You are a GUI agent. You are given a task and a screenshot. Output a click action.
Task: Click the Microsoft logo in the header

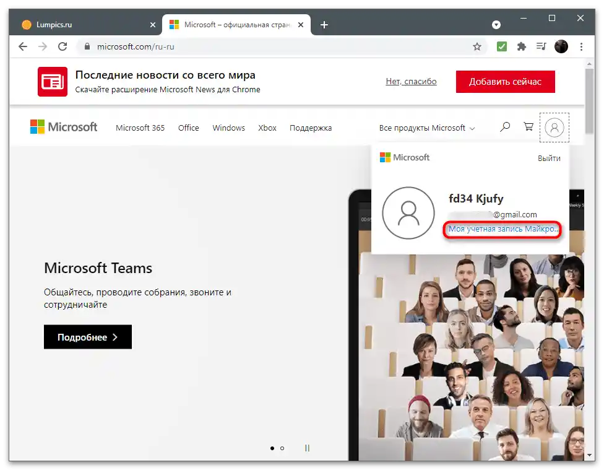coord(64,127)
